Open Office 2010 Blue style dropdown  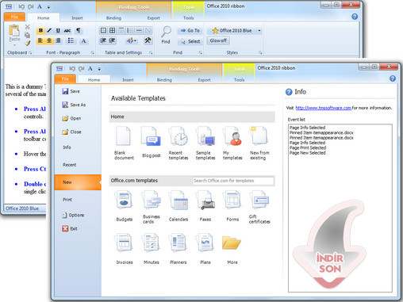[259, 30]
